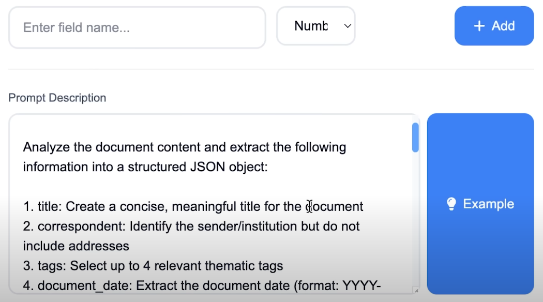Screen dimensions: 543x302
Task: Open the field type dropdown showing Numb
Action: coord(316,26)
